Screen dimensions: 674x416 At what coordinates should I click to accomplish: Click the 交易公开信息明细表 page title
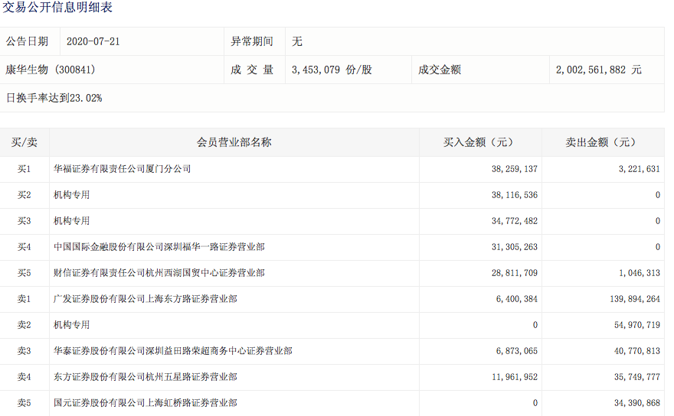(56, 8)
